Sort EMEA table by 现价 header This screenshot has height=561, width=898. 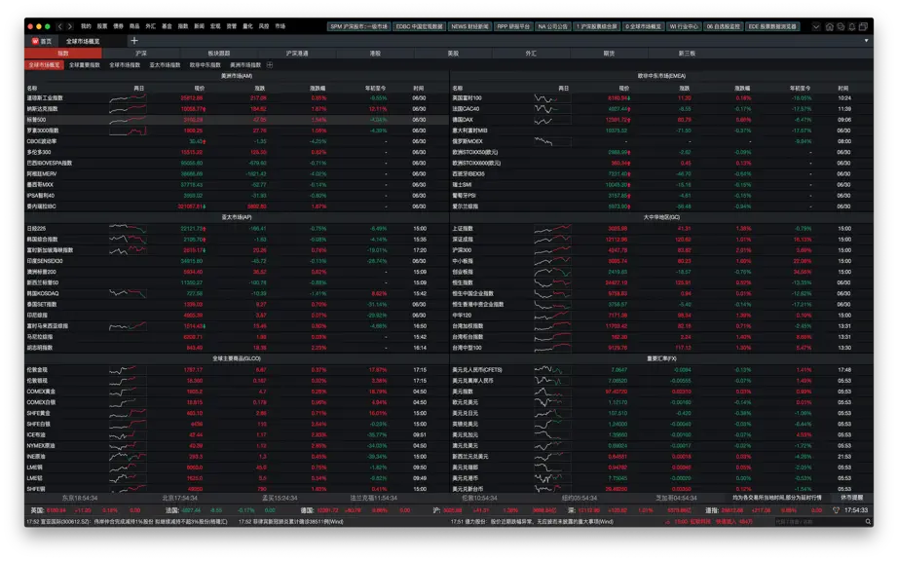click(623, 89)
